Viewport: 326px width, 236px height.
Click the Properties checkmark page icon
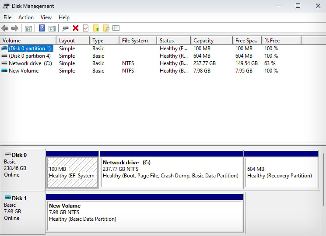86,28
